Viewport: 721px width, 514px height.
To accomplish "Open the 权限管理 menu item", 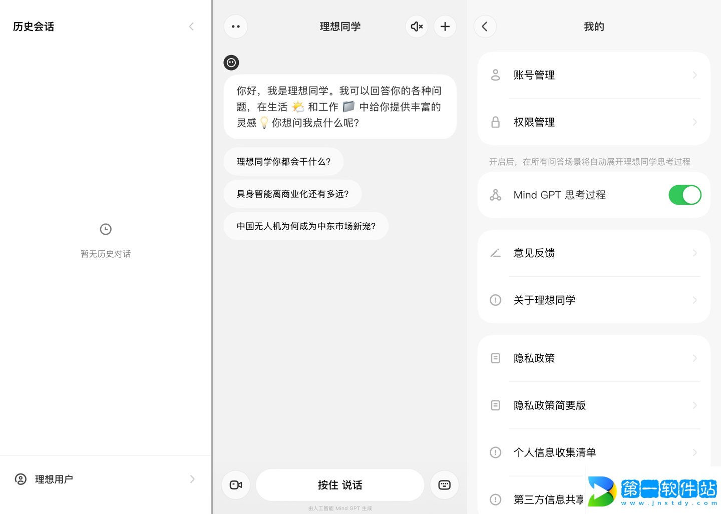I will pyautogui.click(x=594, y=122).
